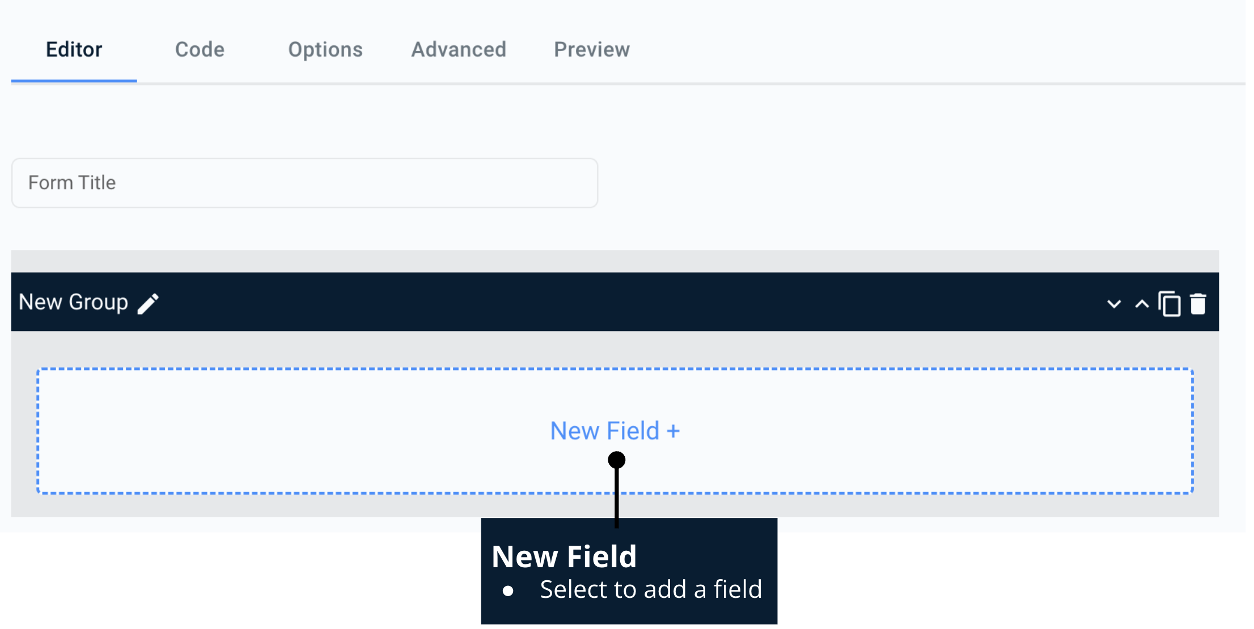Click the black annotation pointer dot
The image size is (1254, 629).
(616, 460)
